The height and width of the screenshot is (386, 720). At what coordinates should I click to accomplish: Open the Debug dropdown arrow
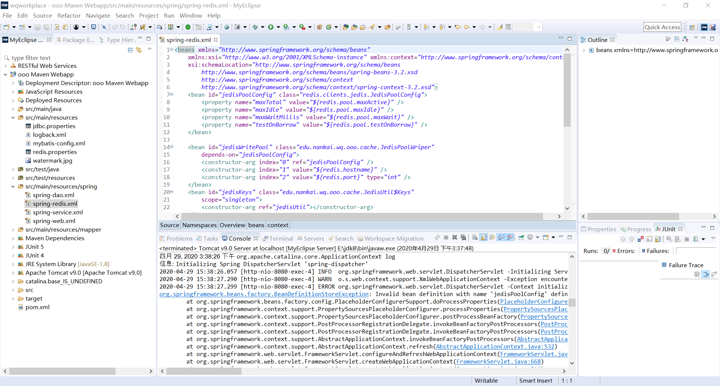click(262, 27)
